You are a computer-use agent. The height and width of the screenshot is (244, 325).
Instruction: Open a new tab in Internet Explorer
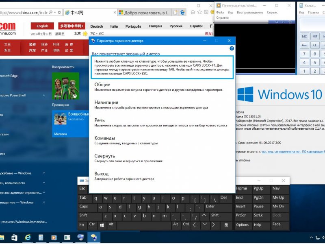click(175, 13)
